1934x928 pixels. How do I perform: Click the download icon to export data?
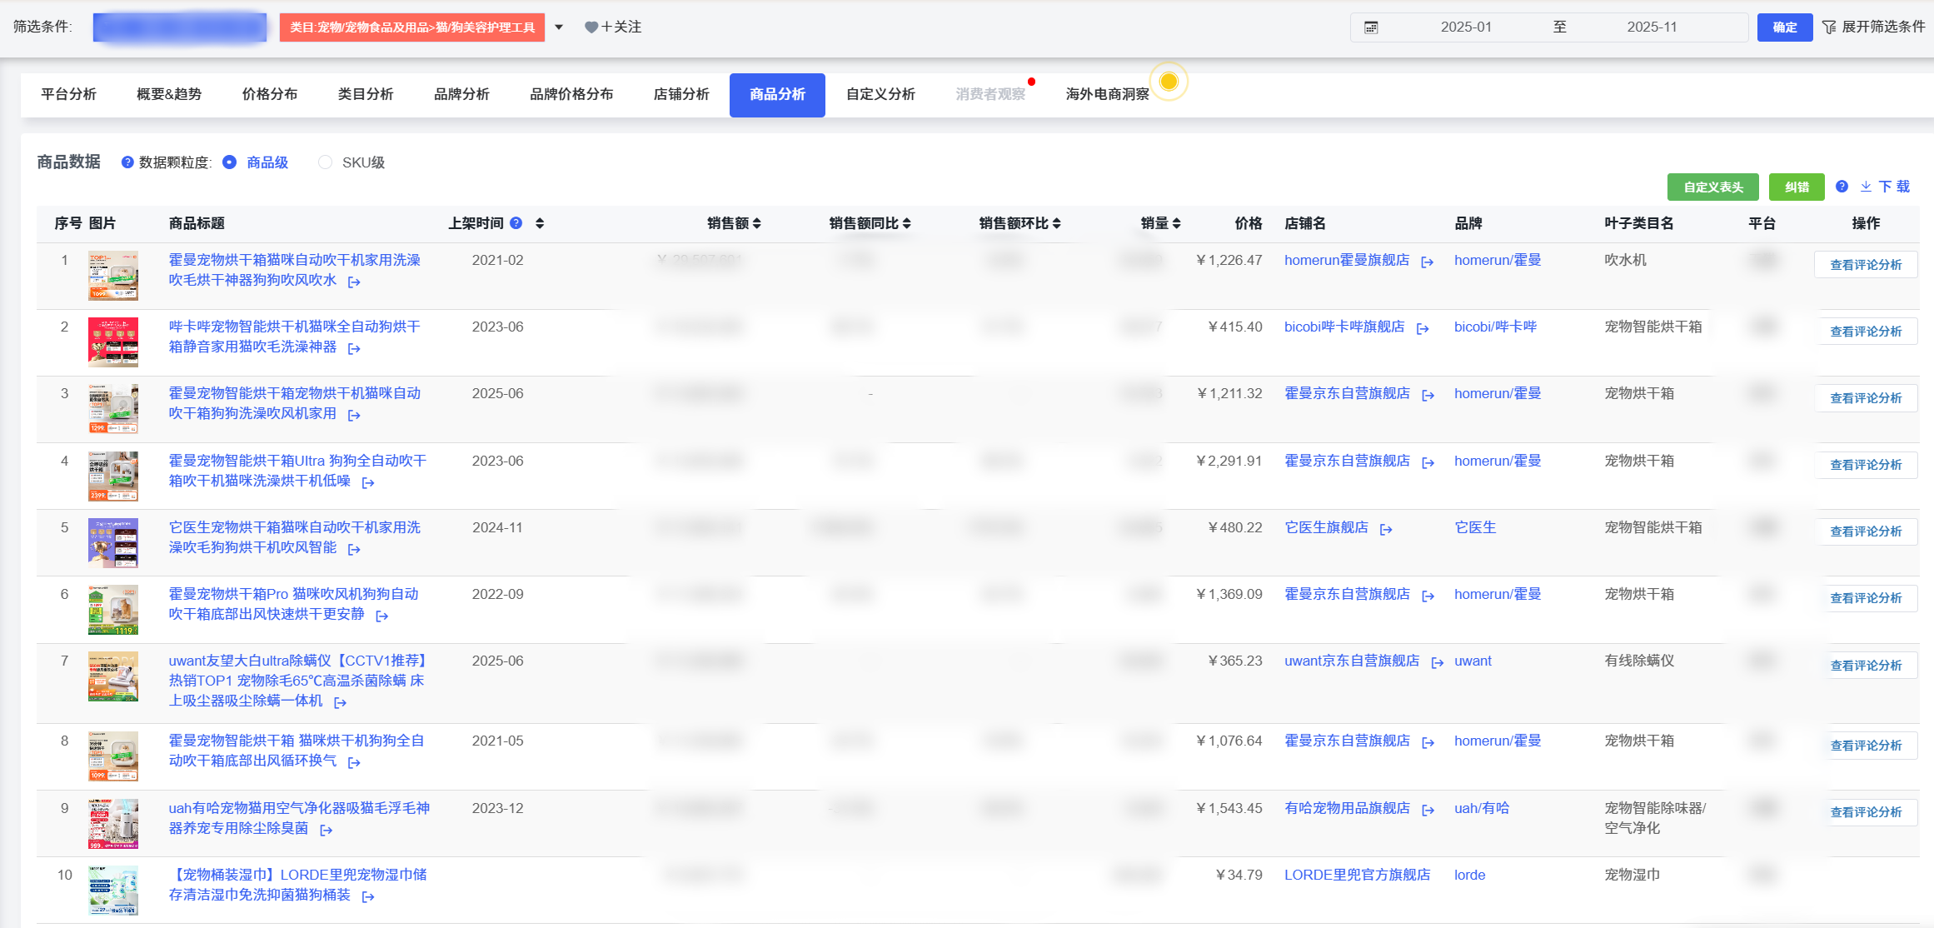pos(1867,187)
